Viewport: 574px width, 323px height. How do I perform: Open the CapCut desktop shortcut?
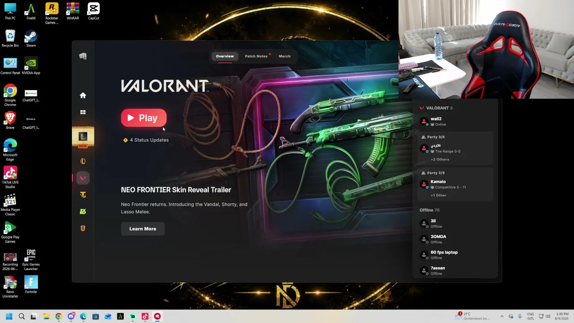[94, 11]
